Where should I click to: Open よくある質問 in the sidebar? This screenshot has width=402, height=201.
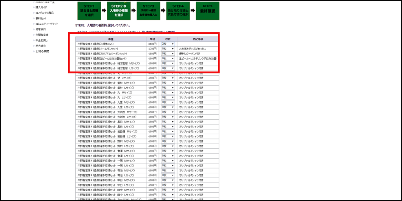42,51
